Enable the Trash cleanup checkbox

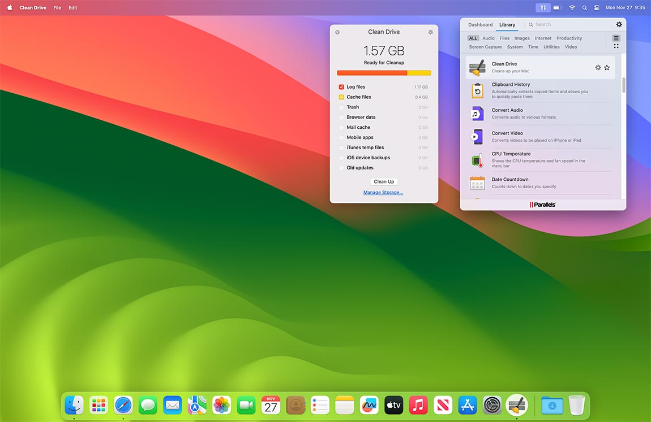pyautogui.click(x=342, y=107)
